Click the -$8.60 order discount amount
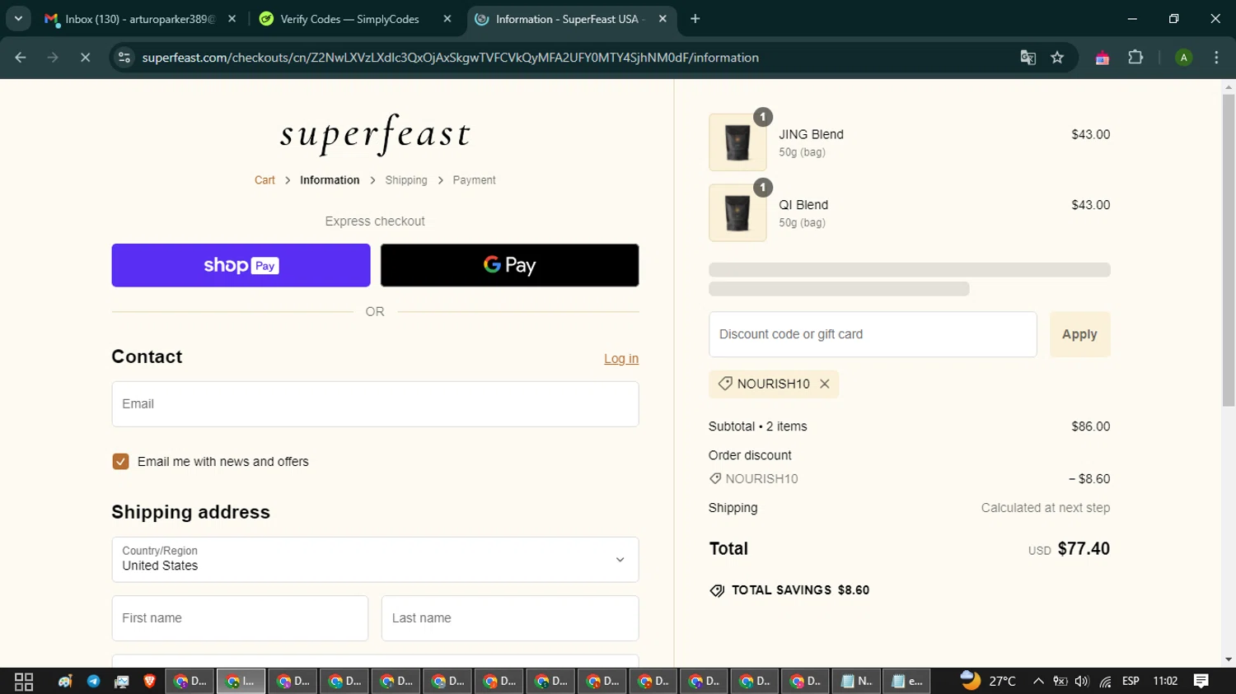This screenshot has height=694, width=1236. pos(1089,479)
